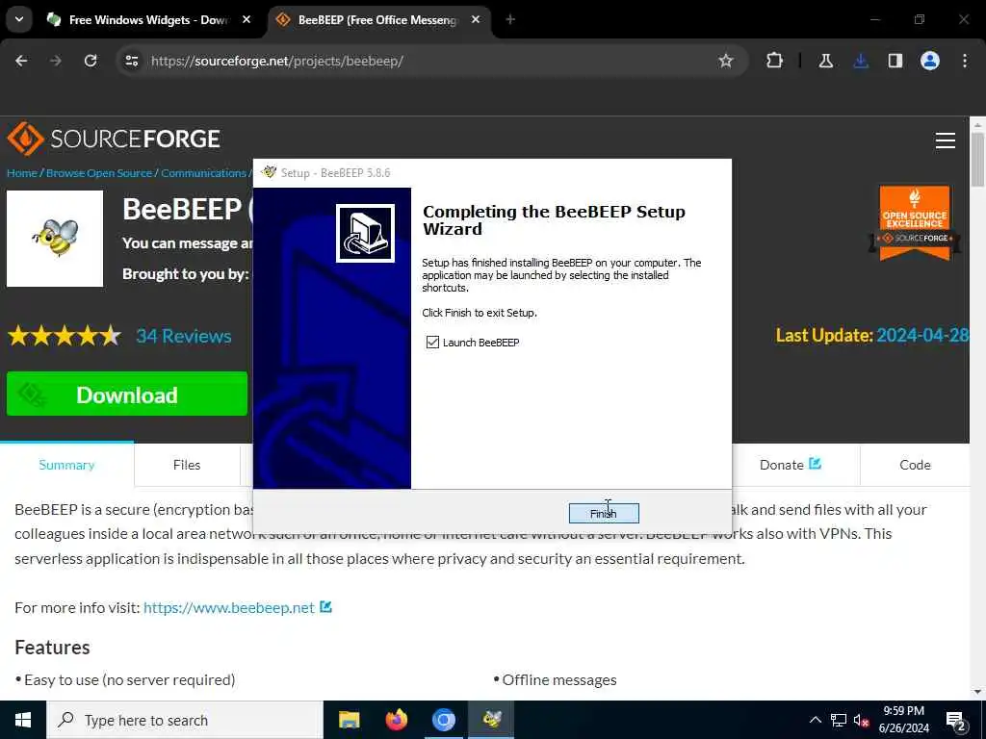Screen dimensions: 986x739
Task: Select the Summary tab
Action: tap(66, 465)
